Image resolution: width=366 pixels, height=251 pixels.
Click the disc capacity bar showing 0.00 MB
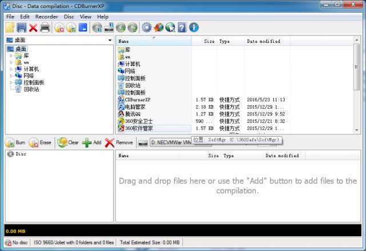pos(183,231)
